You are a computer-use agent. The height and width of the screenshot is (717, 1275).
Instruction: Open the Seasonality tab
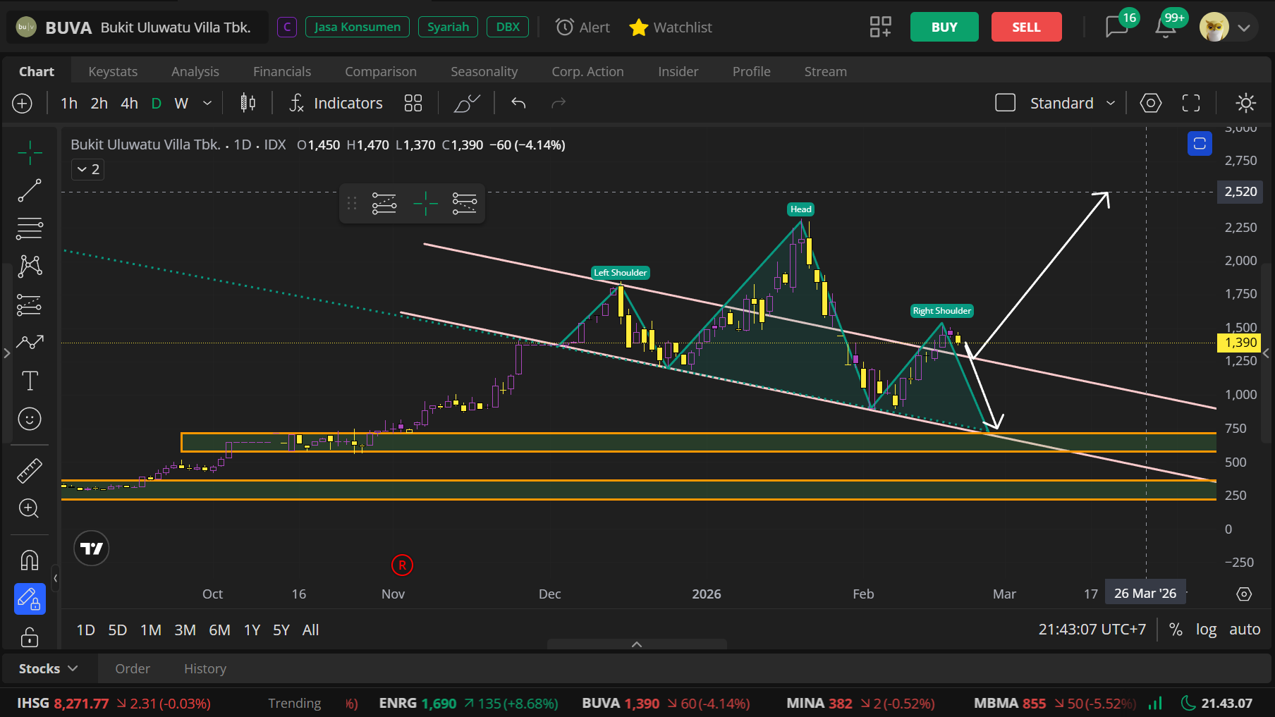click(x=484, y=71)
